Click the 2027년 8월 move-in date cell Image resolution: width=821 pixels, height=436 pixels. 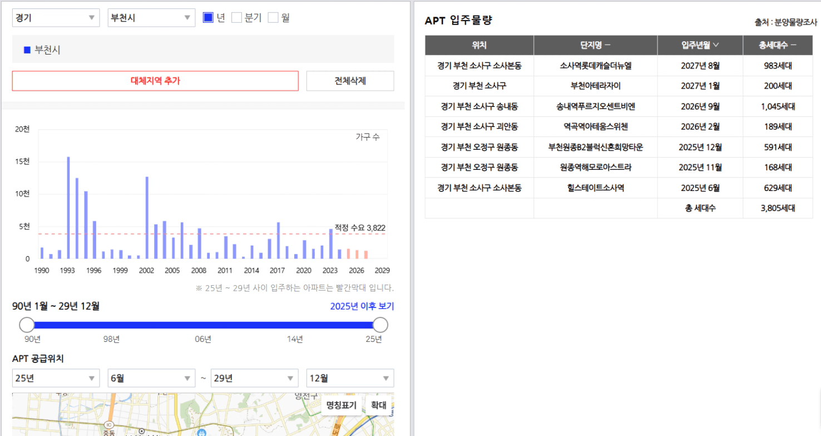pos(700,66)
